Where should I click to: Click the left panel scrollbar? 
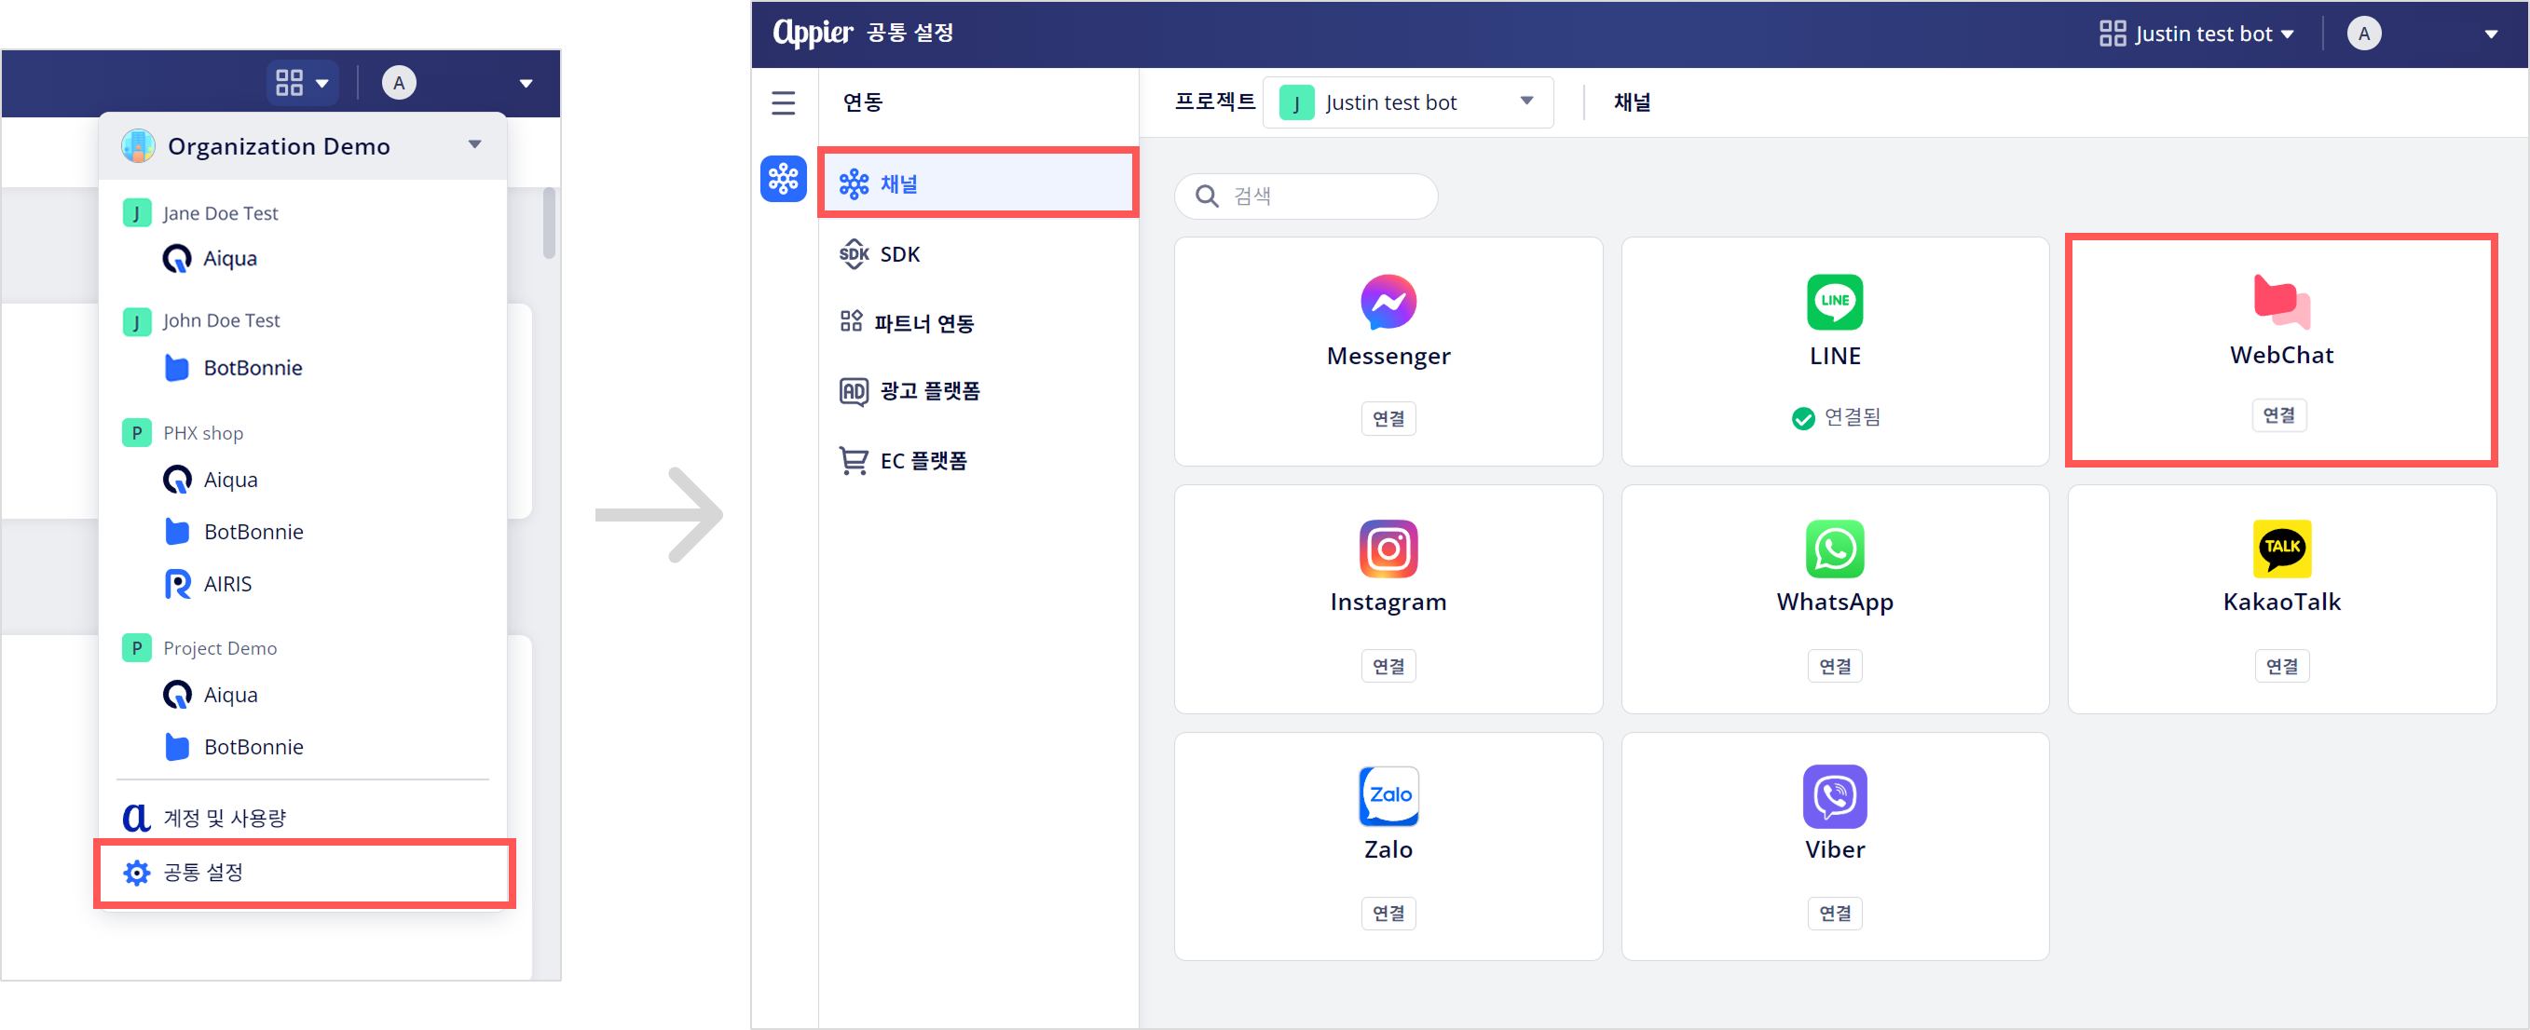pos(549,223)
